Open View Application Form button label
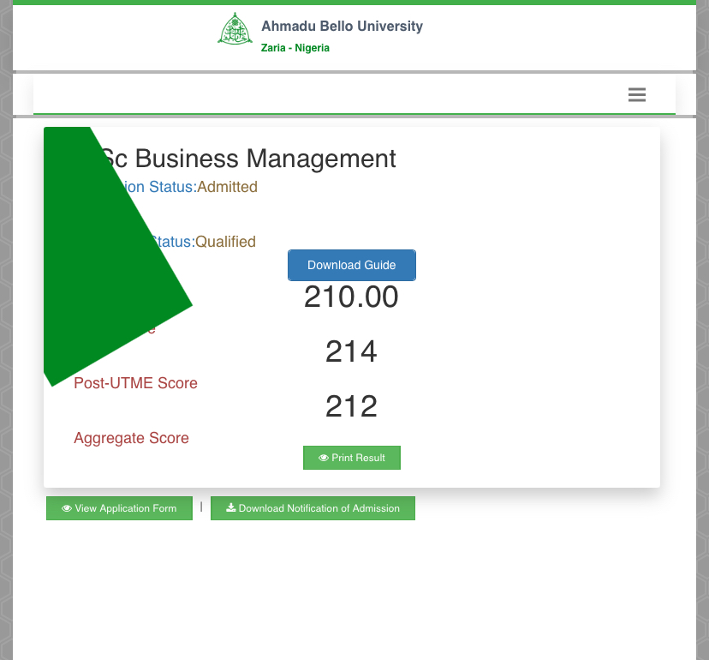Image resolution: width=709 pixels, height=660 pixels. 125,508
